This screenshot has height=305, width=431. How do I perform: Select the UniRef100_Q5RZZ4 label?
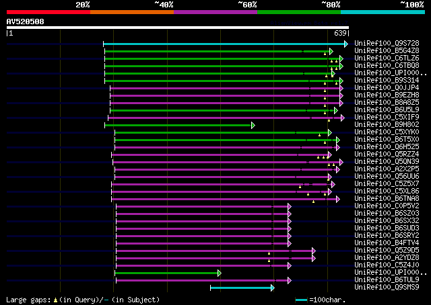coord(387,155)
